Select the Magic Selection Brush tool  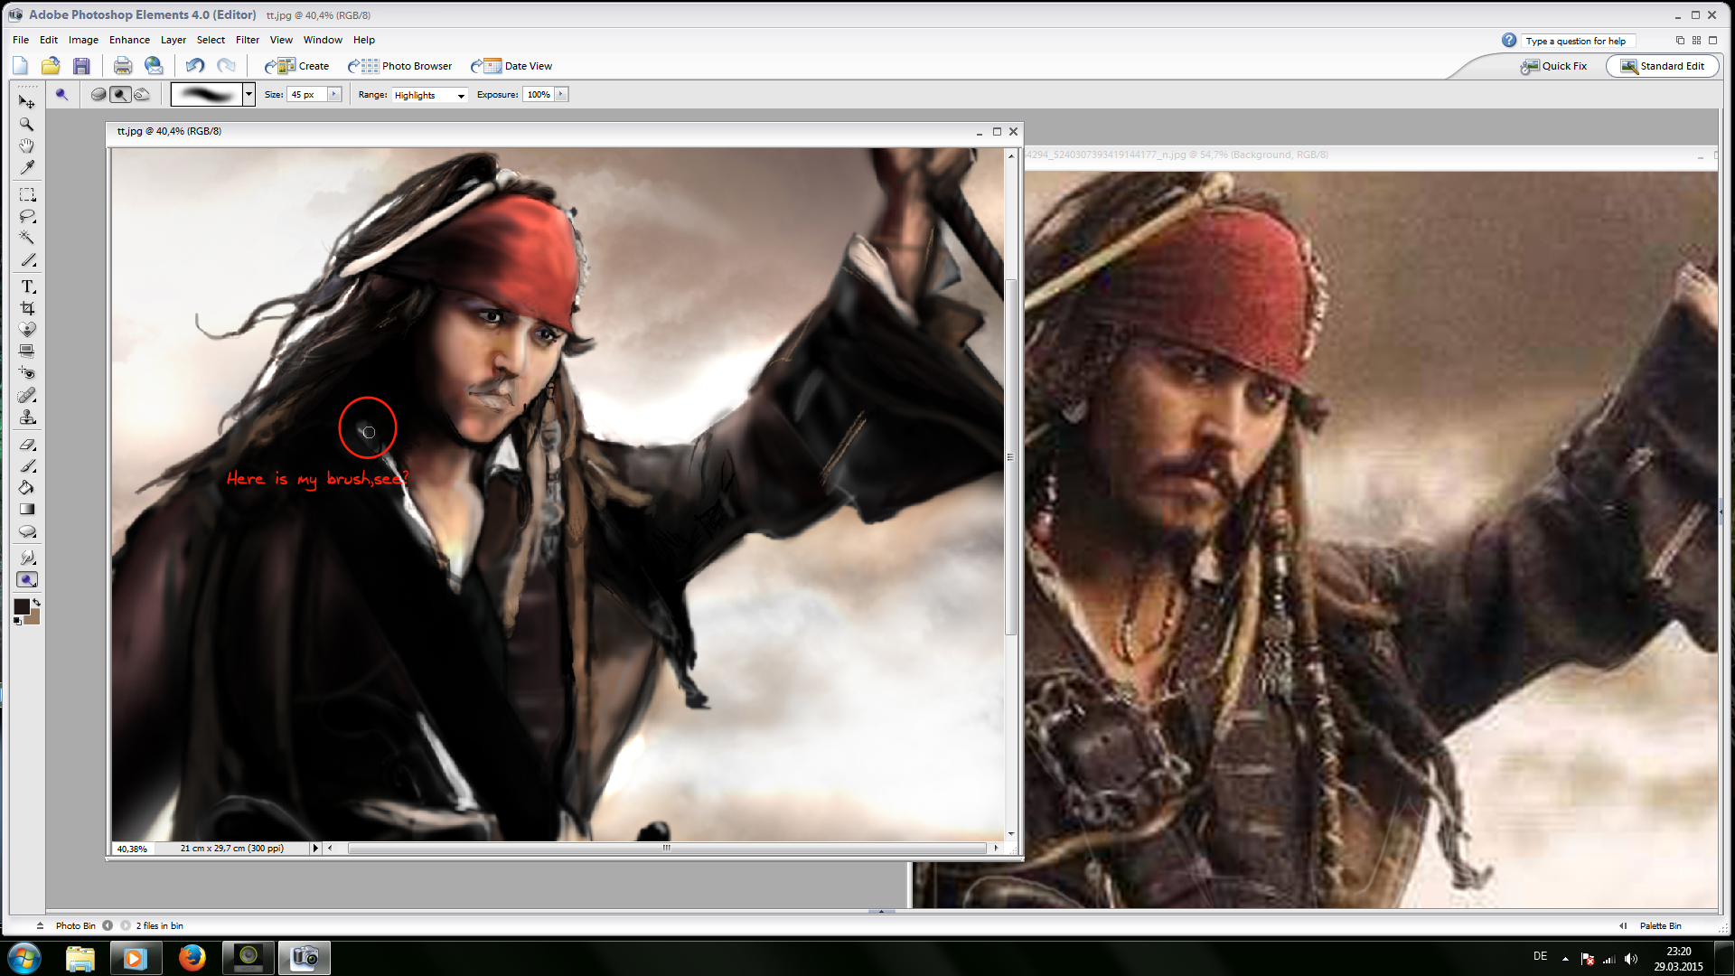(x=27, y=259)
